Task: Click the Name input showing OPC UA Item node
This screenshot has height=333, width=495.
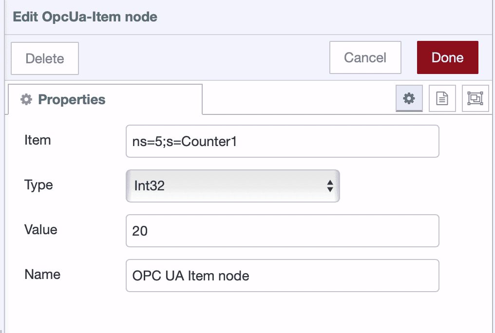Action: tap(282, 275)
